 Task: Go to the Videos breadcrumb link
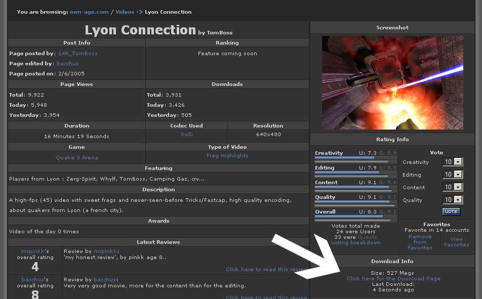pos(125,12)
